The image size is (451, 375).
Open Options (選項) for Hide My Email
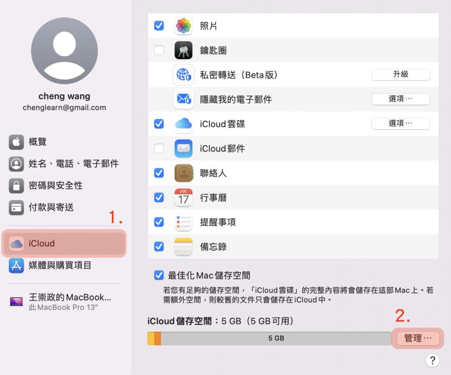[x=400, y=99]
